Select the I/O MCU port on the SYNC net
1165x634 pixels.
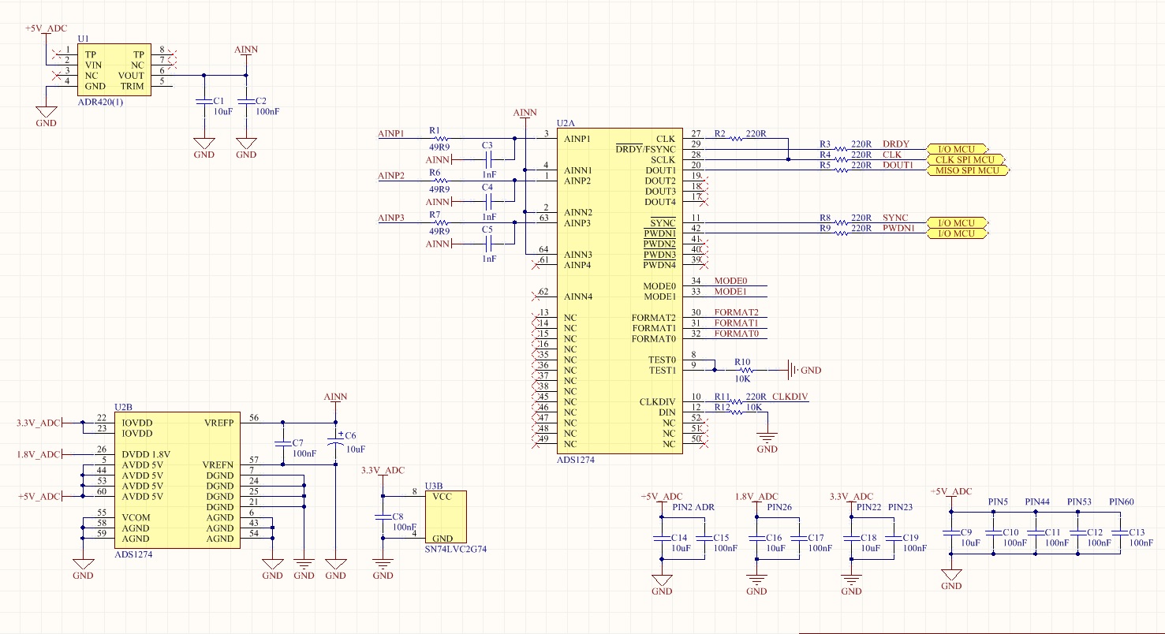tap(957, 223)
